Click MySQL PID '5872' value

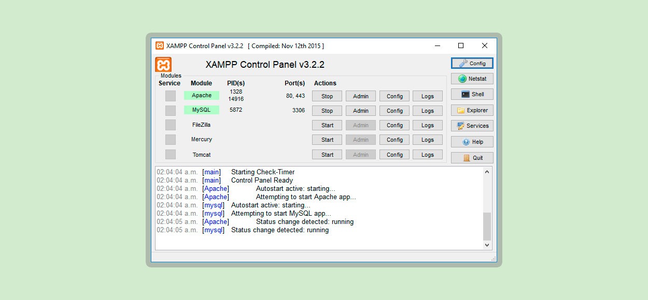(x=236, y=110)
